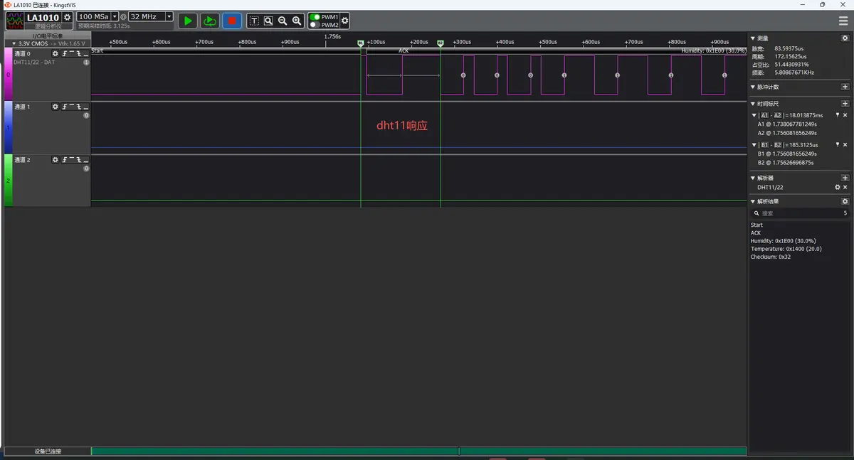Select the zoom-to-fit magnifier tool
This screenshot has width=854, height=460.
(268, 21)
